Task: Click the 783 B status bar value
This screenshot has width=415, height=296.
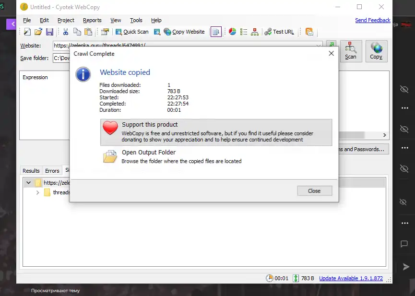Action: pyautogui.click(x=308, y=278)
